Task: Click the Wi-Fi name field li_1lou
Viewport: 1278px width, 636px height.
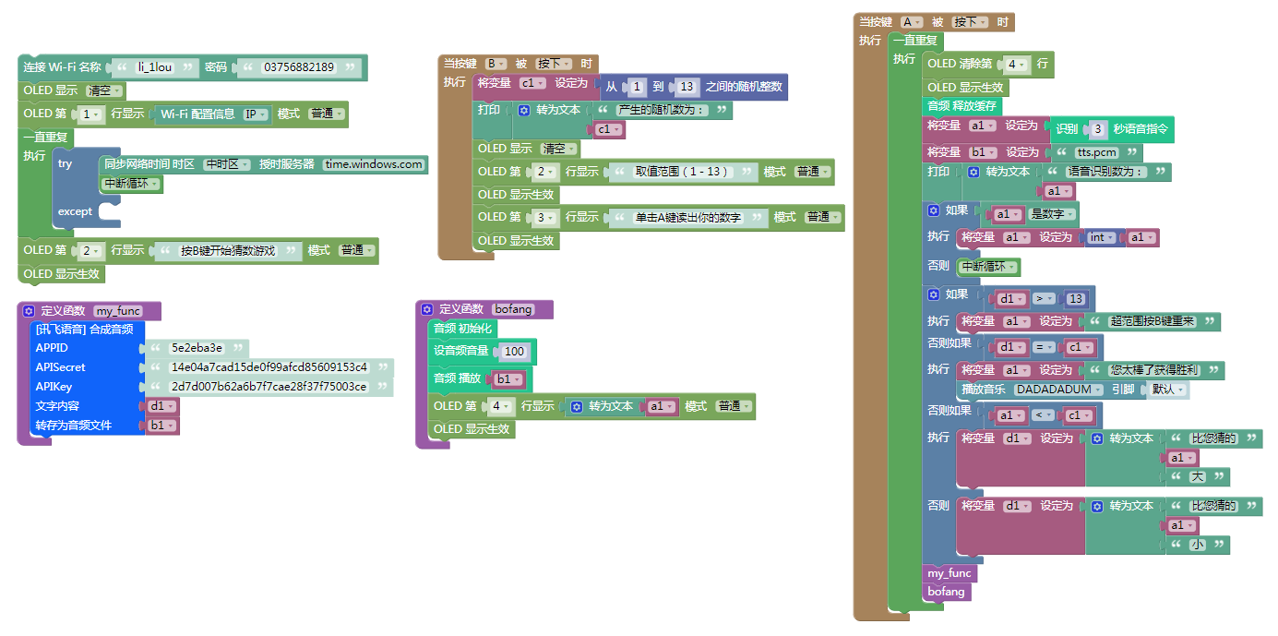Action: tap(155, 67)
